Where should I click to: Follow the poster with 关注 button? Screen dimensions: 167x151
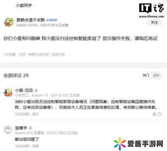click(x=154, y=23)
